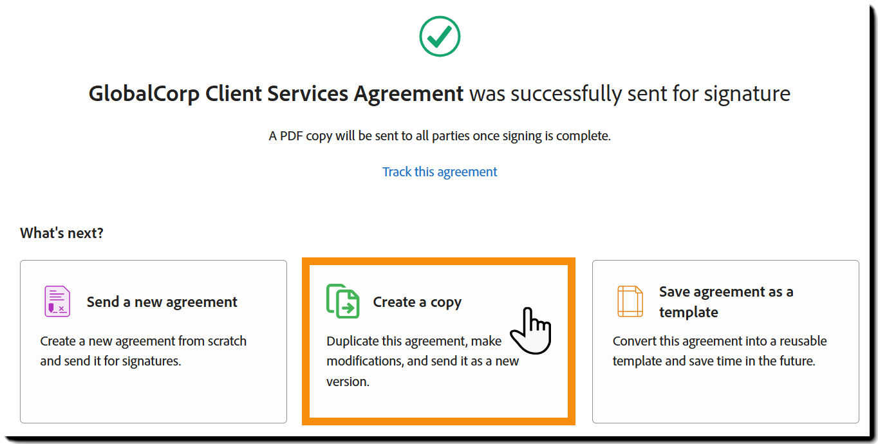Click the Send a new agreement heading
The width and height of the screenshot is (878, 444).
click(162, 301)
